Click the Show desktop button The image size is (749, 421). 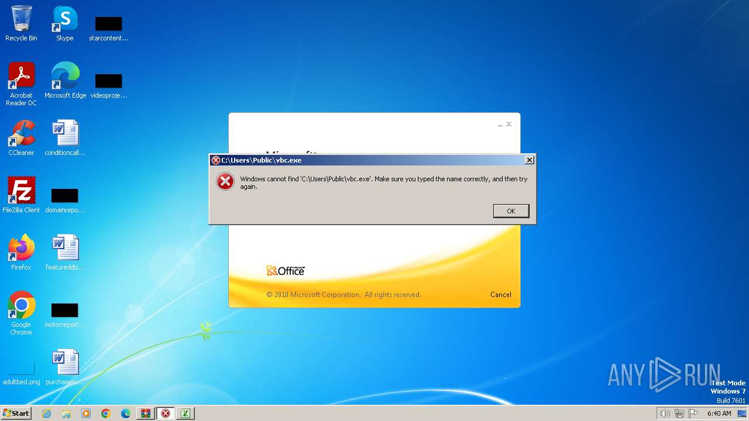[742, 413]
